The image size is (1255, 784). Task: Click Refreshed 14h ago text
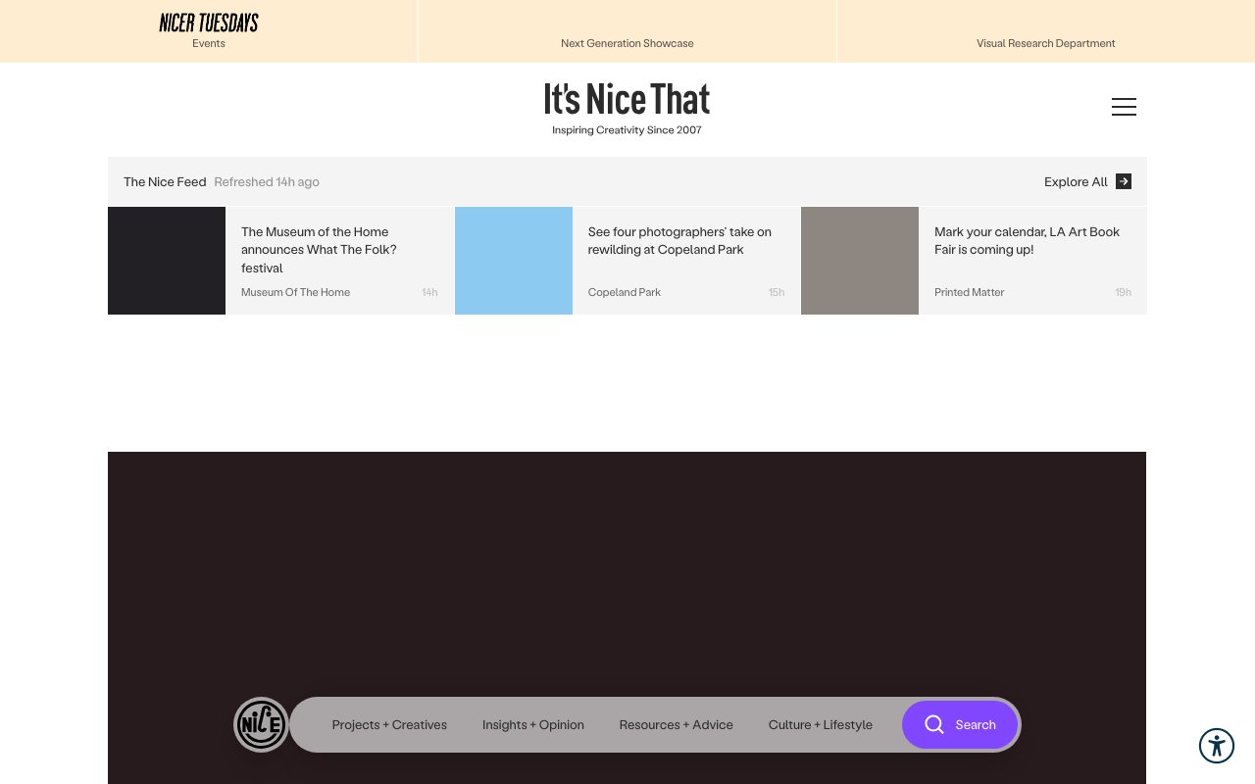tap(267, 181)
